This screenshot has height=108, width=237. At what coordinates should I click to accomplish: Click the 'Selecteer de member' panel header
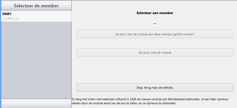[x=36, y=6]
